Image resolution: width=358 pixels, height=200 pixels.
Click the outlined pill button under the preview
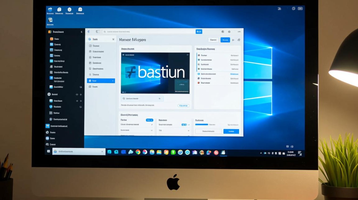pos(183,106)
